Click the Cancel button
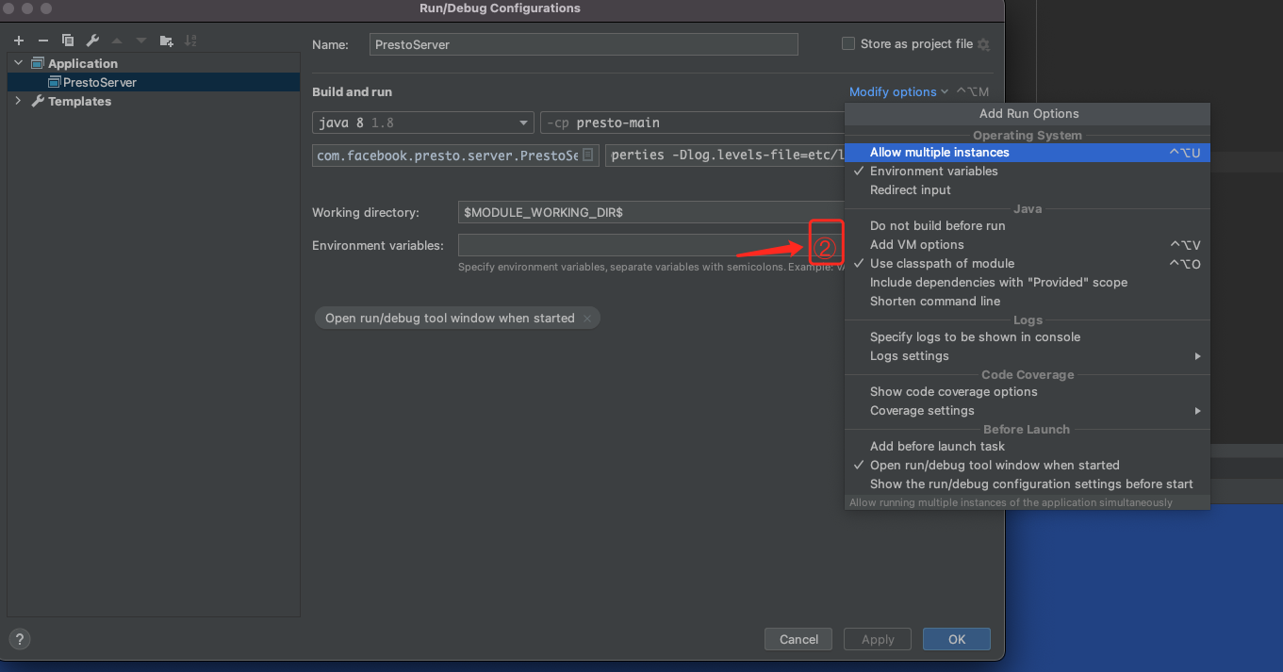Image resolution: width=1283 pixels, height=672 pixels. point(798,639)
